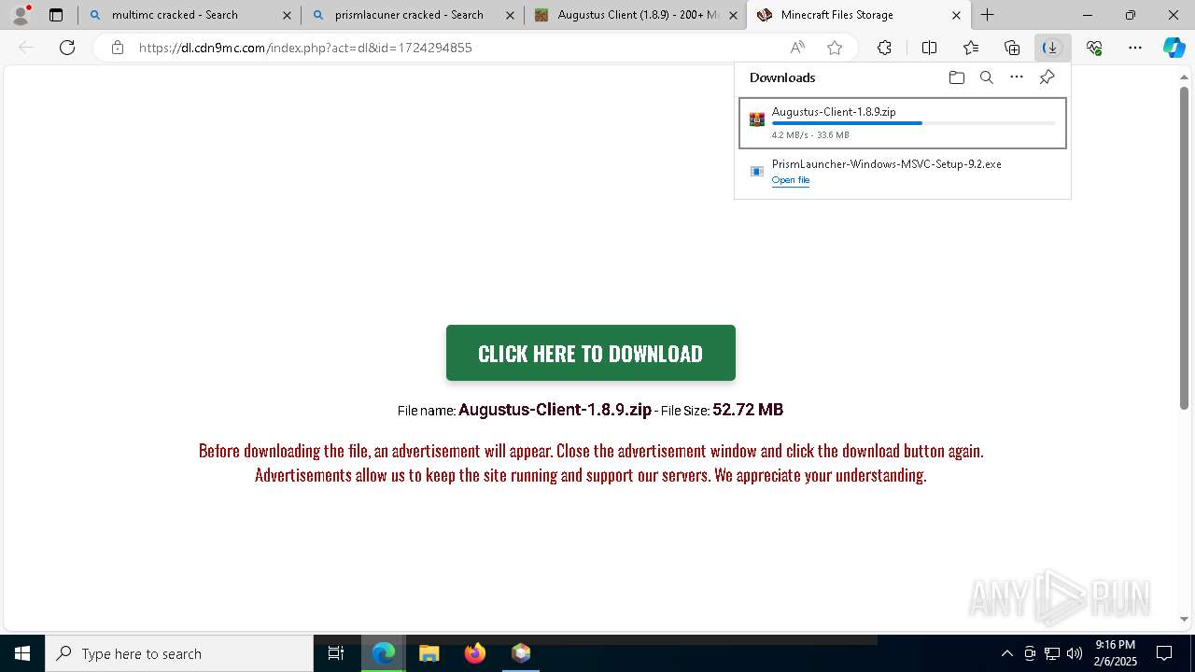Click the Downloads panel title

pos(782,77)
